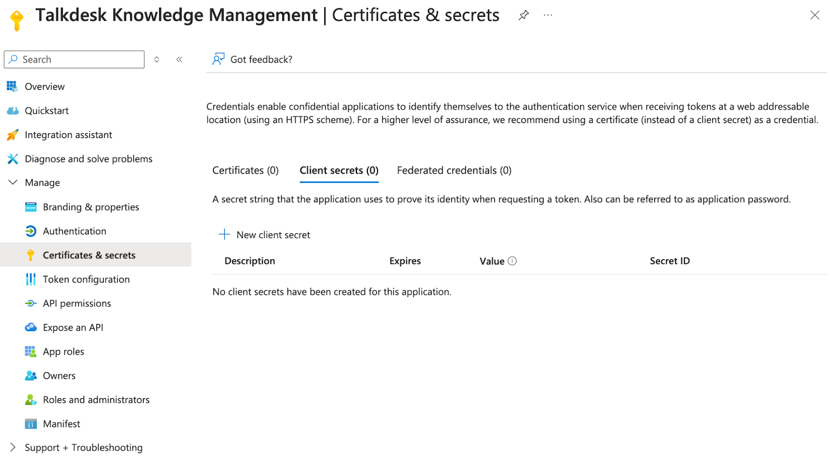Click the API permissions icon
Screen dimensions: 830x463
[31, 303]
